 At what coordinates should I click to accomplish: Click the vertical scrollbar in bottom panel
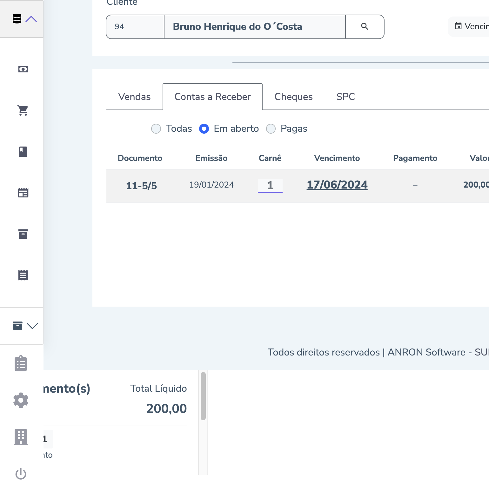point(203,396)
